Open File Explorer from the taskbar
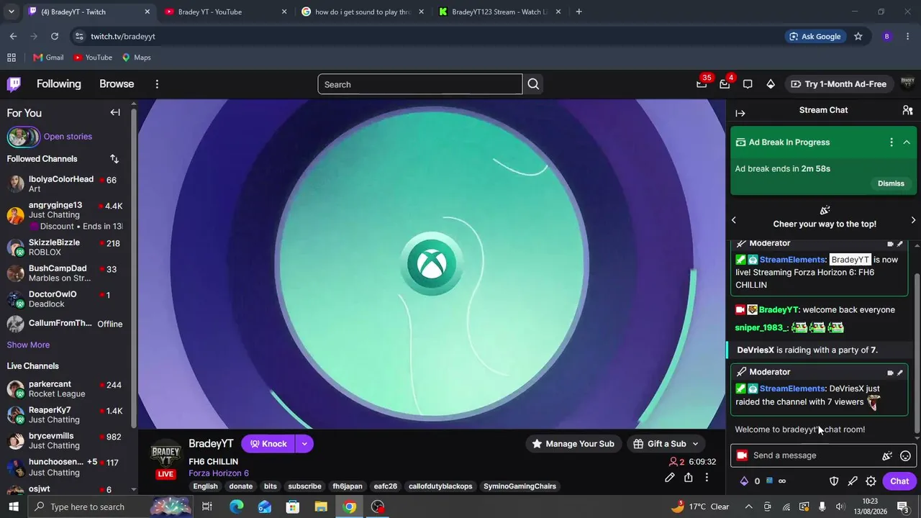 click(321, 506)
